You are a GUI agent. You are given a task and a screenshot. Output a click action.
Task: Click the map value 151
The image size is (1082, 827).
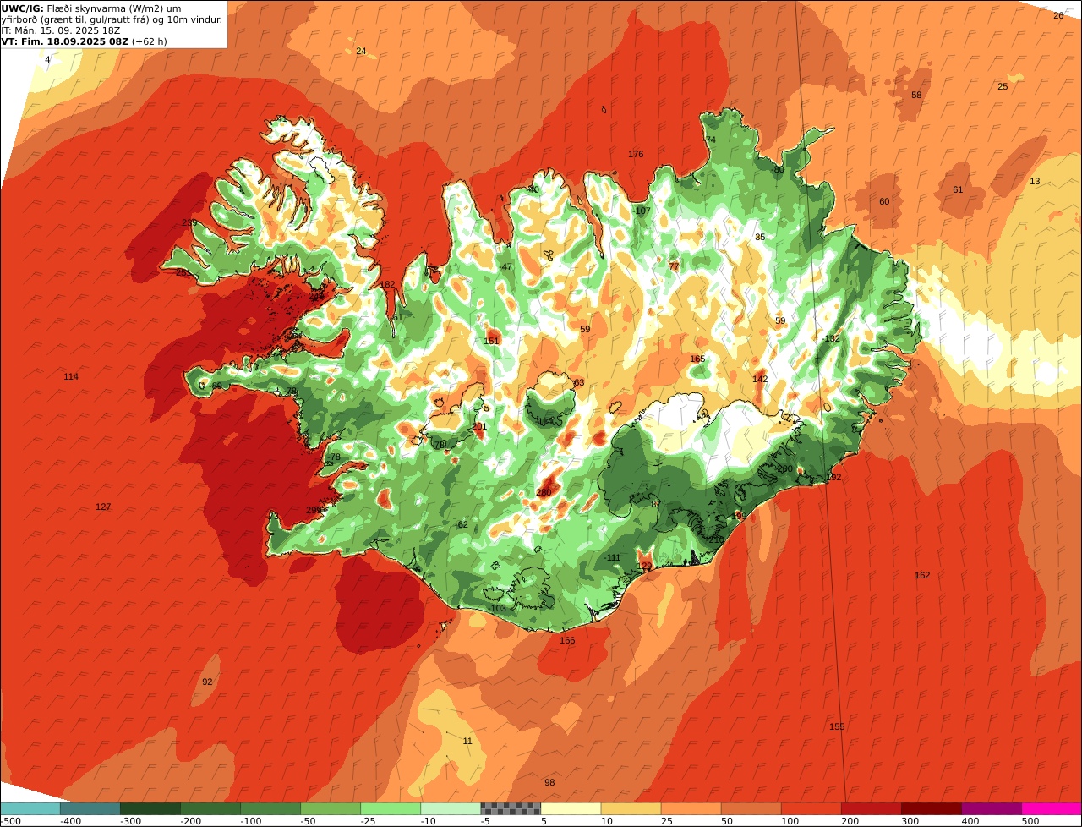point(491,341)
